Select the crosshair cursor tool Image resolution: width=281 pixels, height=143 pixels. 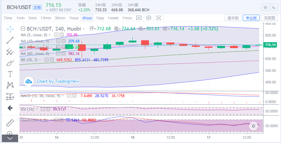[10, 29]
